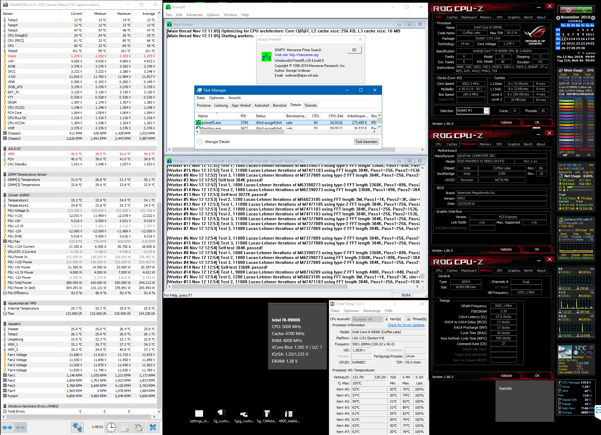
Task: Select day 12 in calendar gadget
Action: point(563,39)
